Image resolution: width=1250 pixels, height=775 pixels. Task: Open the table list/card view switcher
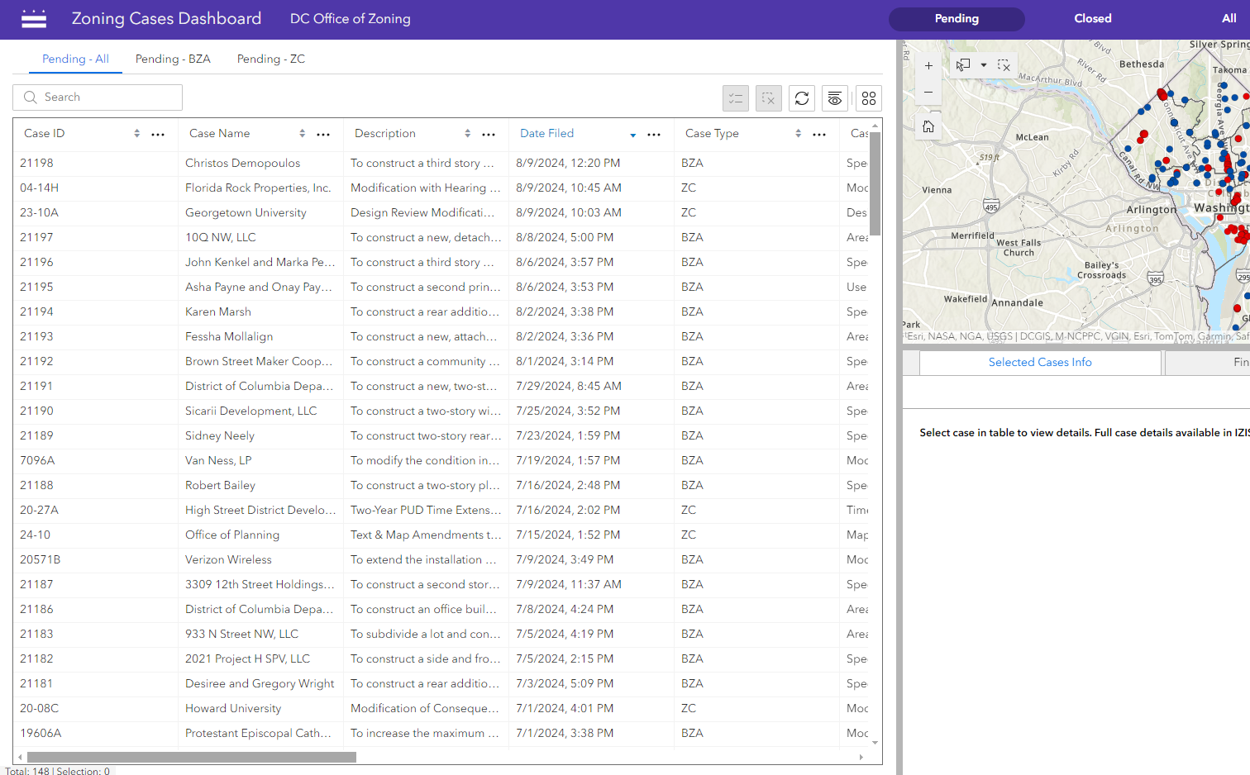tap(868, 98)
